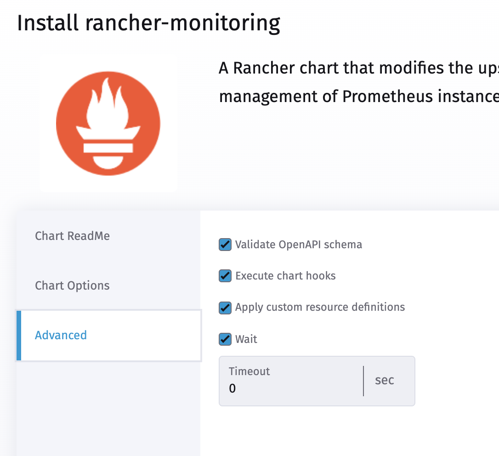499x456 pixels.
Task: Click the Validate OpenAPI schema checkbox icon
Action: (x=225, y=245)
